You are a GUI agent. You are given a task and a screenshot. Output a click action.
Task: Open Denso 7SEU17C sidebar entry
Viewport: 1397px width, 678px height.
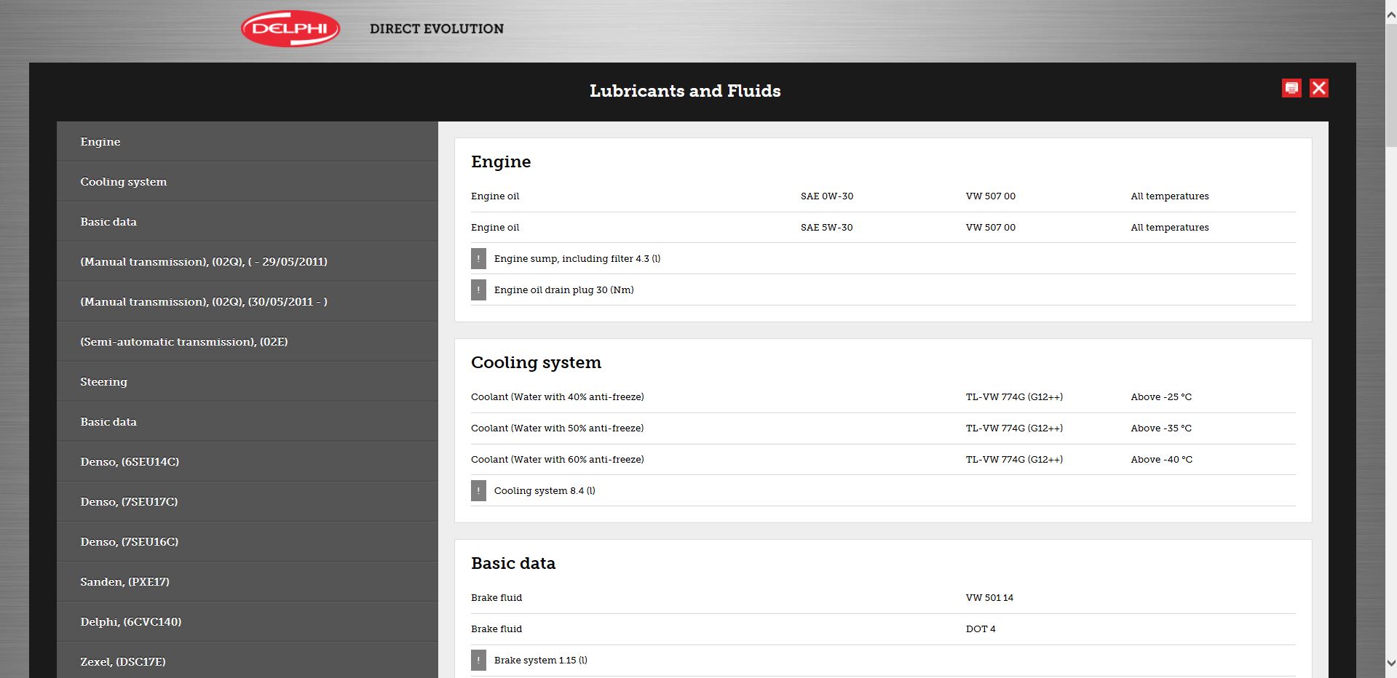pyautogui.click(x=129, y=502)
